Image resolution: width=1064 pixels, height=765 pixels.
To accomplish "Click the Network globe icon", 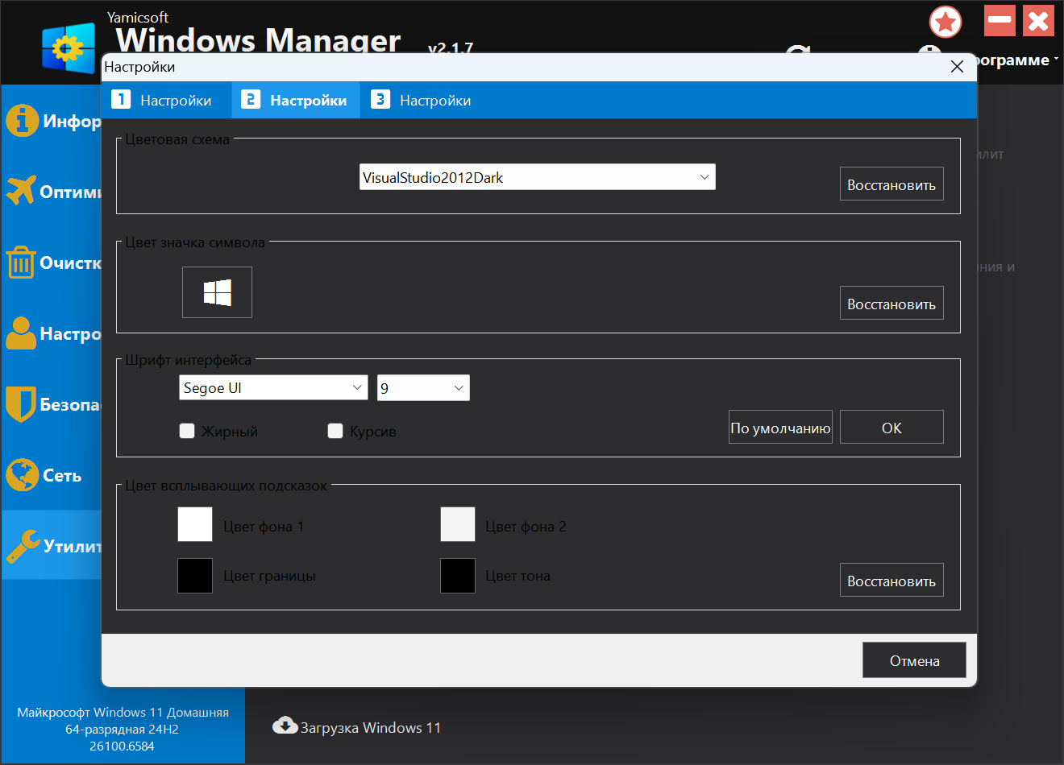I will 22,475.
